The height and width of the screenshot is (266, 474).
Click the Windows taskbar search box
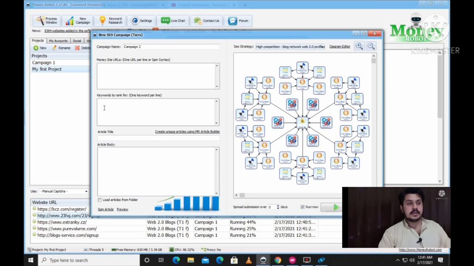click(89, 260)
